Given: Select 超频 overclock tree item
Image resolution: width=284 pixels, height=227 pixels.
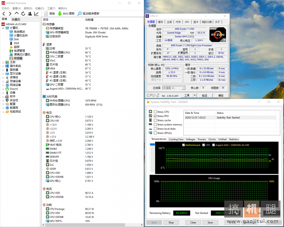Looking at the screenshot, I should click(x=17, y=47).
